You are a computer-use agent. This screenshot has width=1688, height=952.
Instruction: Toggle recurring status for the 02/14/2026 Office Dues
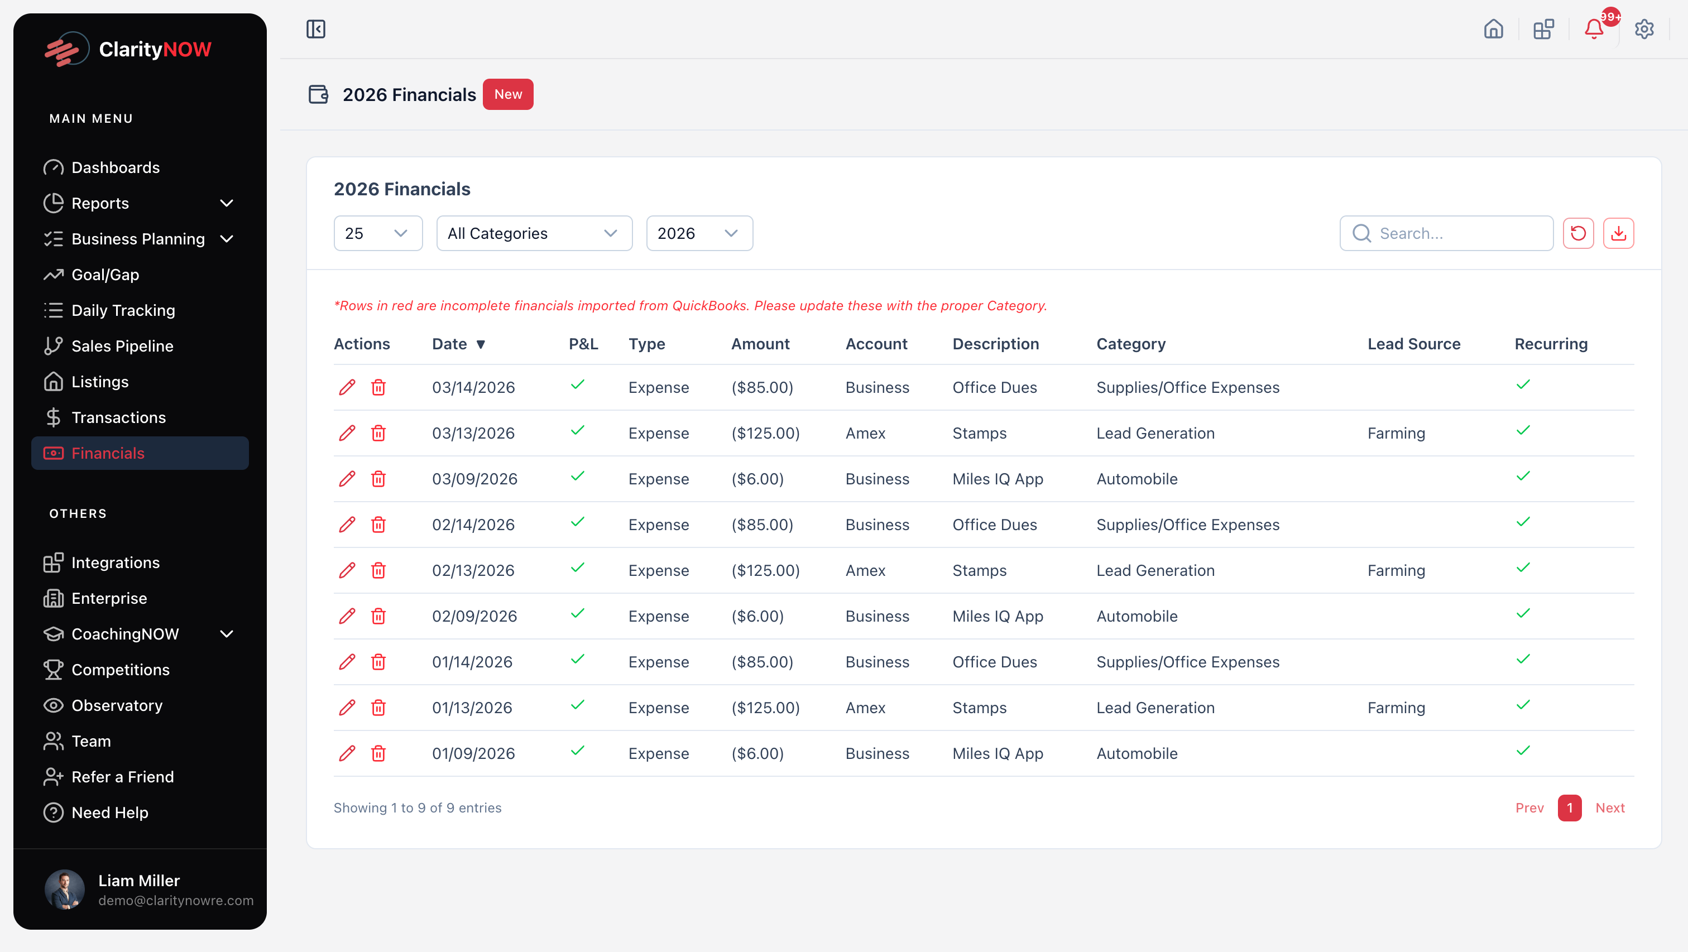tap(1523, 522)
